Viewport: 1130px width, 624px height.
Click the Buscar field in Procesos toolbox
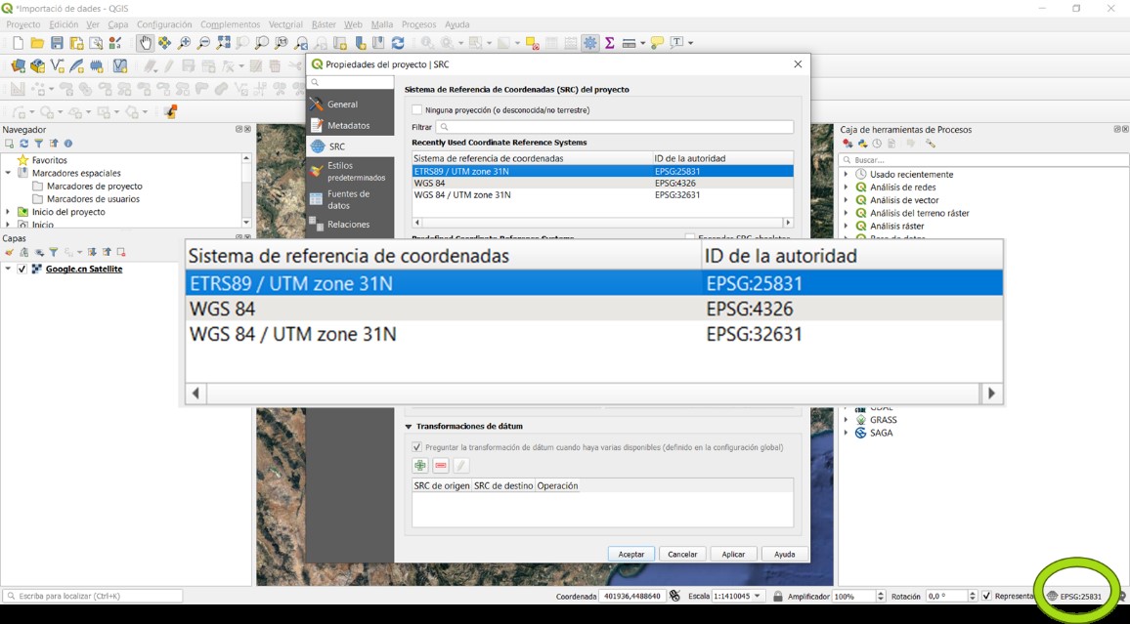click(984, 160)
